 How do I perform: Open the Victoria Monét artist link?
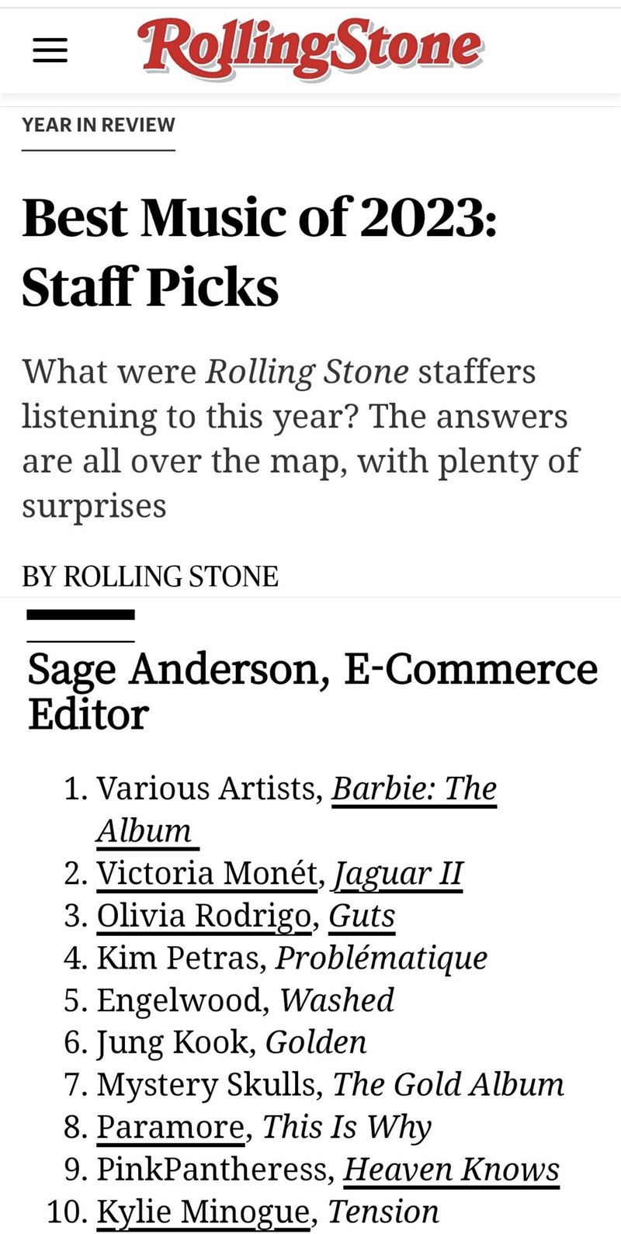(207, 873)
